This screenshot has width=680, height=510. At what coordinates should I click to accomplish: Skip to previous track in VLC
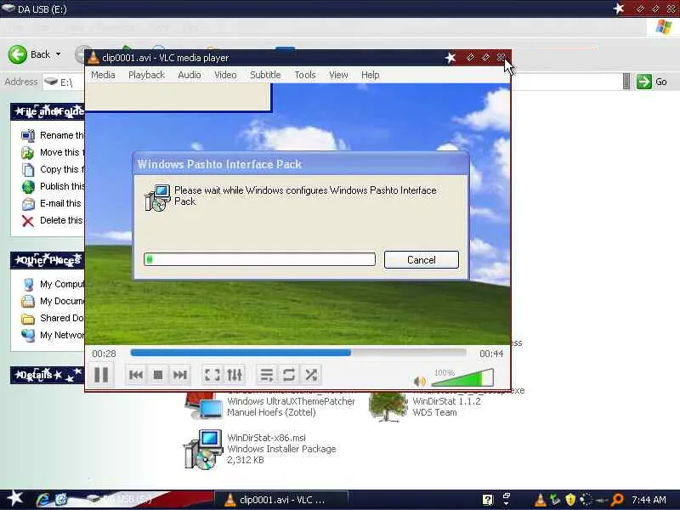click(x=136, y=375)
